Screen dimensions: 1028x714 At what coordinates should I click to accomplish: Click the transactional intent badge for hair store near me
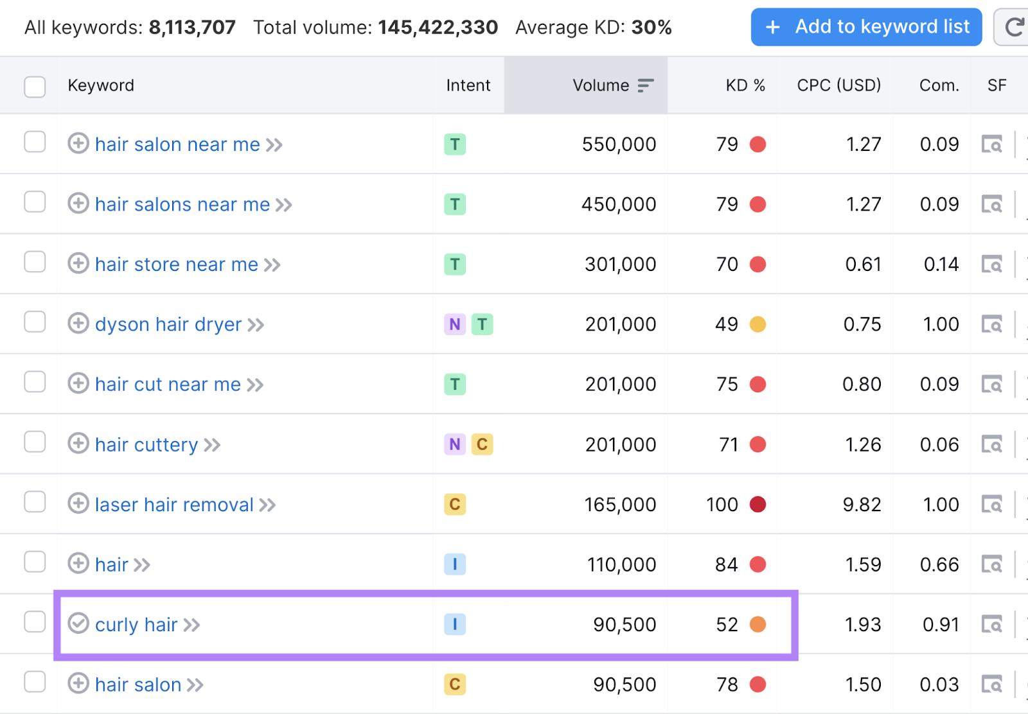pyautogui.click(x=455, y=264)
